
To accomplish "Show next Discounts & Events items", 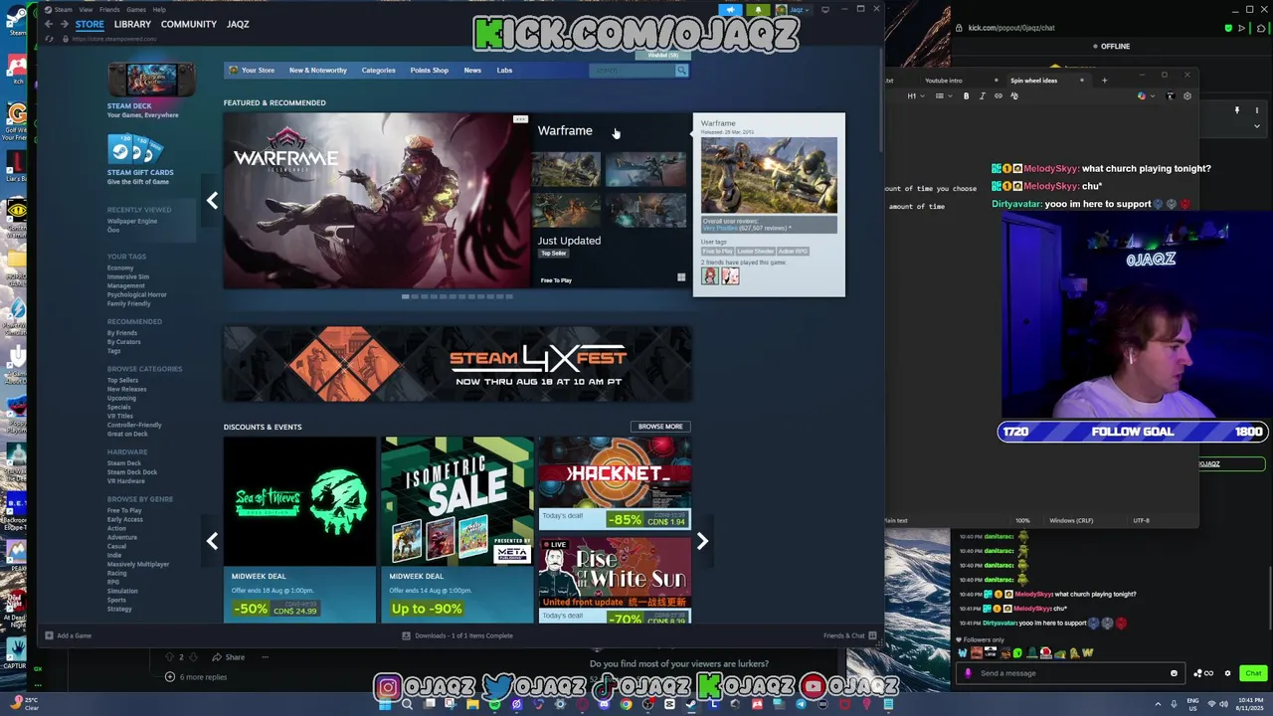I will pyautogui.click(x=702, y=541).
